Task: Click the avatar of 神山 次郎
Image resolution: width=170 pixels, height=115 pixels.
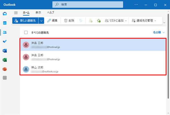Action: click(26, 69)
